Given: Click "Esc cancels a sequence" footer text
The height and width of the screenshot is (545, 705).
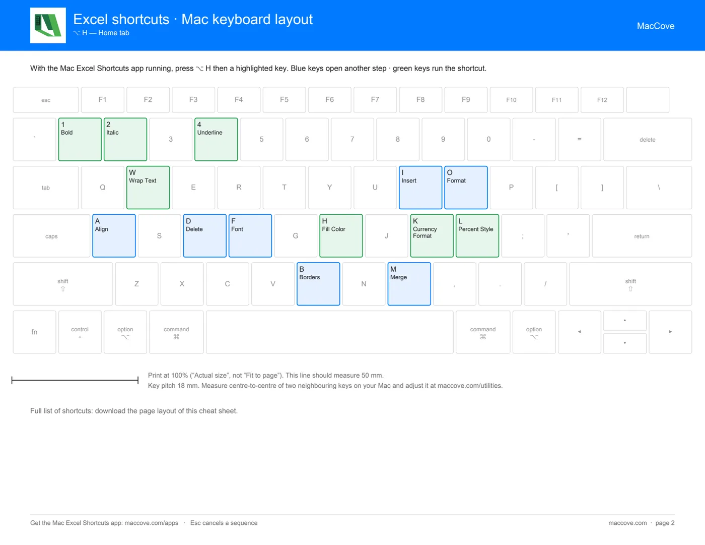Looking at the screenshot, I should click(224, 523).
